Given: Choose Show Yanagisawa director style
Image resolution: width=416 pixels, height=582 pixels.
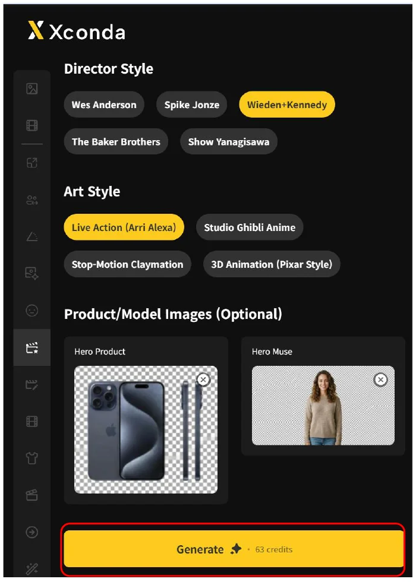Looking at the screenshot, I should pyautogui.click(x=229, y=141).
